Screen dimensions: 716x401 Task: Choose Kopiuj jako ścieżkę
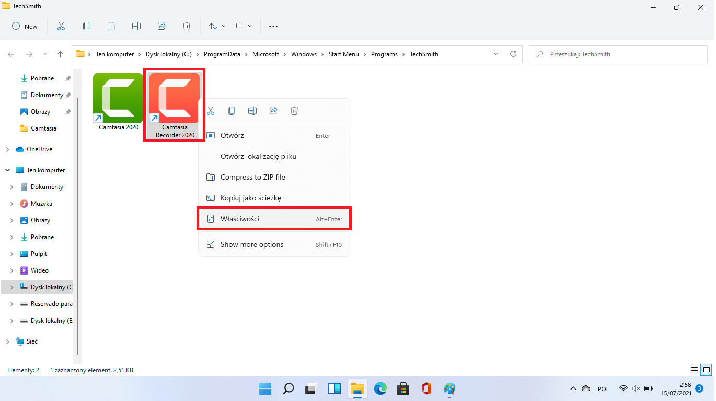[274, 198]
